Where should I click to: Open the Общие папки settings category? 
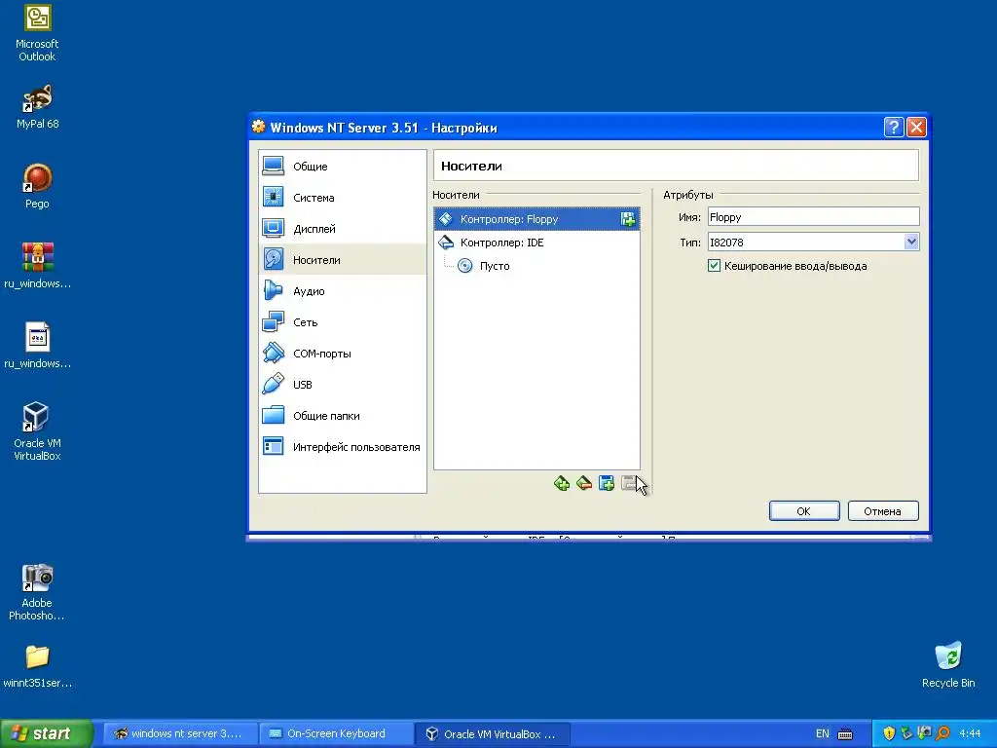(342, 415)
